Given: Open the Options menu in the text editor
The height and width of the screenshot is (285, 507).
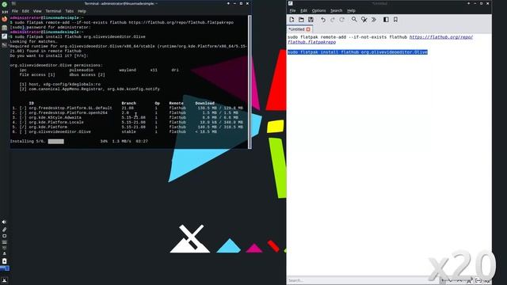Looking at the screenshot, I should [318, 10].
